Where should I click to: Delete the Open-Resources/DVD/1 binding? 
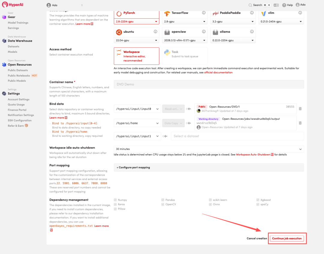click(300, 109)
